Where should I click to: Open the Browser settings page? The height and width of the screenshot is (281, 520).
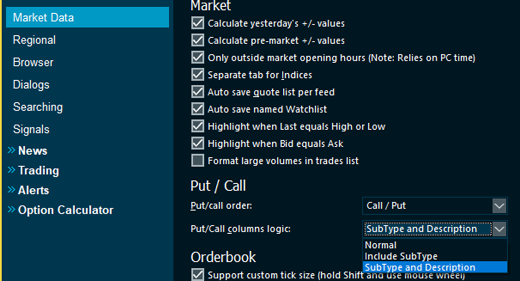coord(33,62)
